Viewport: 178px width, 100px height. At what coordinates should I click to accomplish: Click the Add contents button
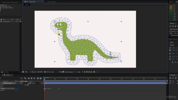(28, 85)
